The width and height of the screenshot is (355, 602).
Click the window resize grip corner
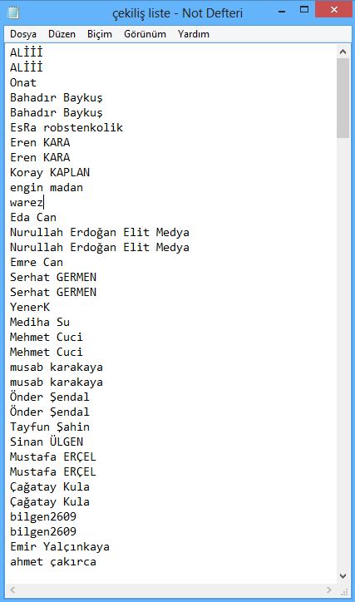pyautogui.click(x=344, y=590)
